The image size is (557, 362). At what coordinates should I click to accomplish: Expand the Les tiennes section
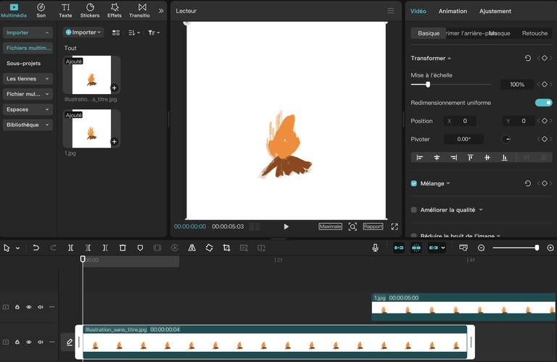28,78
